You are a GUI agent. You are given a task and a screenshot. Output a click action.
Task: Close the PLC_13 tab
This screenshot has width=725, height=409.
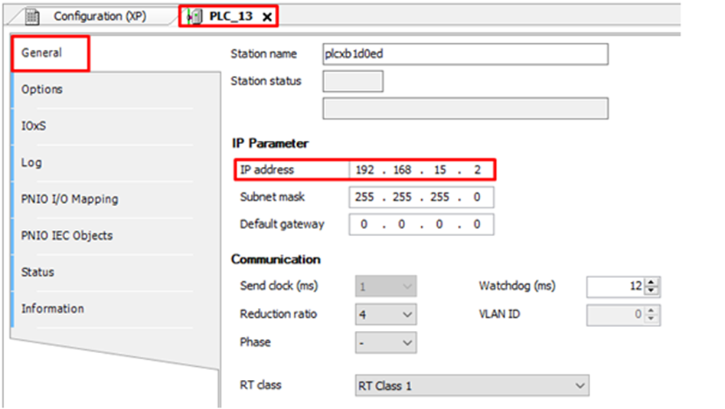point(266,17)
